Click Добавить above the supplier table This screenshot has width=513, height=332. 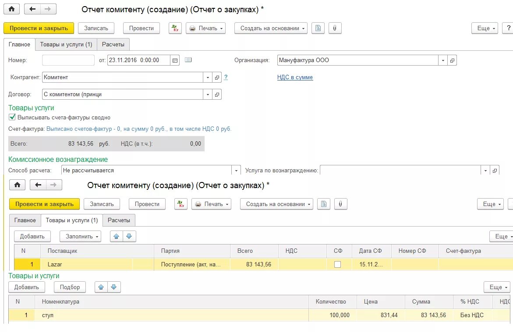(x=32, y=236)
